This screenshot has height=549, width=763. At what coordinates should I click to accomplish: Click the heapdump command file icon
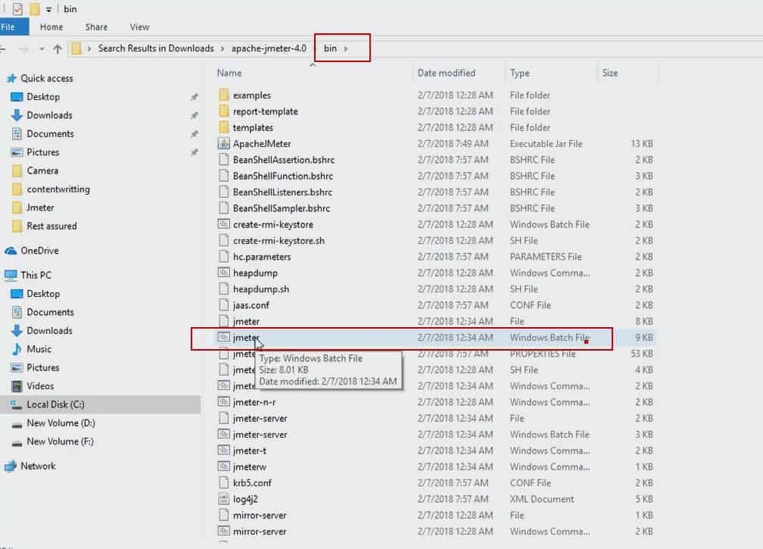pos(223,273)
